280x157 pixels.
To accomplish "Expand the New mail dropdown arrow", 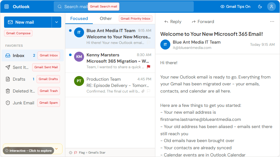I will tap(57, 22).
